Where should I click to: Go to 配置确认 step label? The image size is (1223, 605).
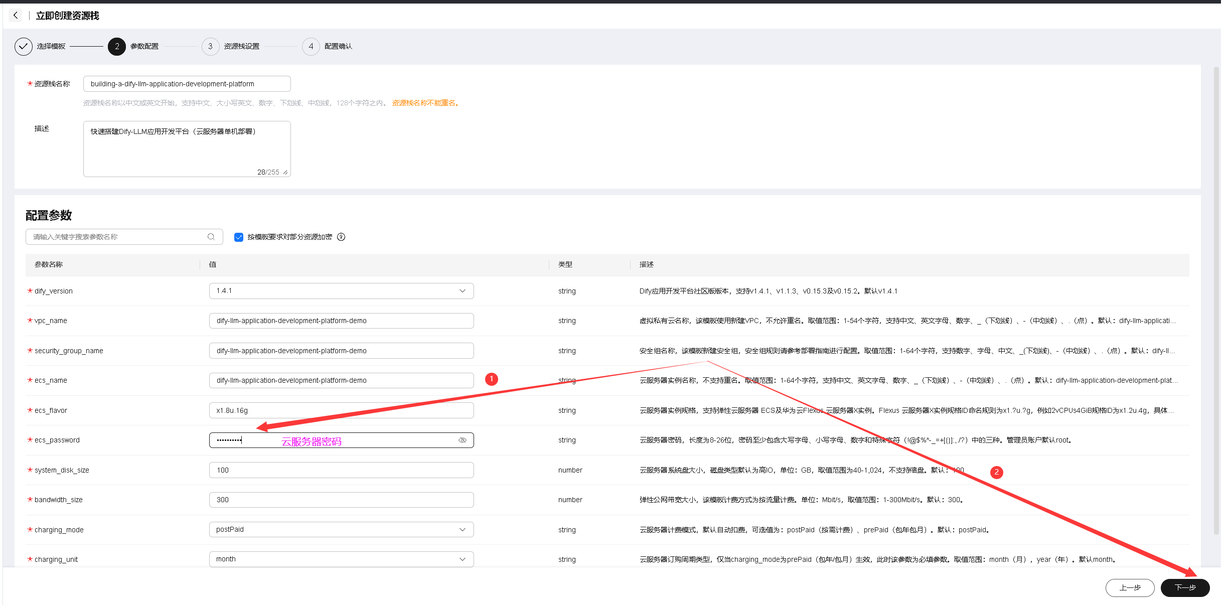(x=338, y=46)
